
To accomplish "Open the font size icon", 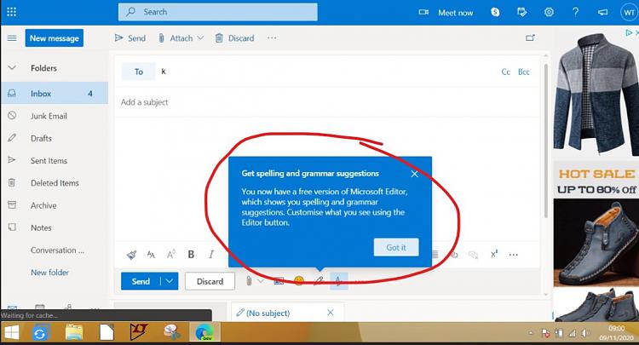I will [x=170, y=255].
